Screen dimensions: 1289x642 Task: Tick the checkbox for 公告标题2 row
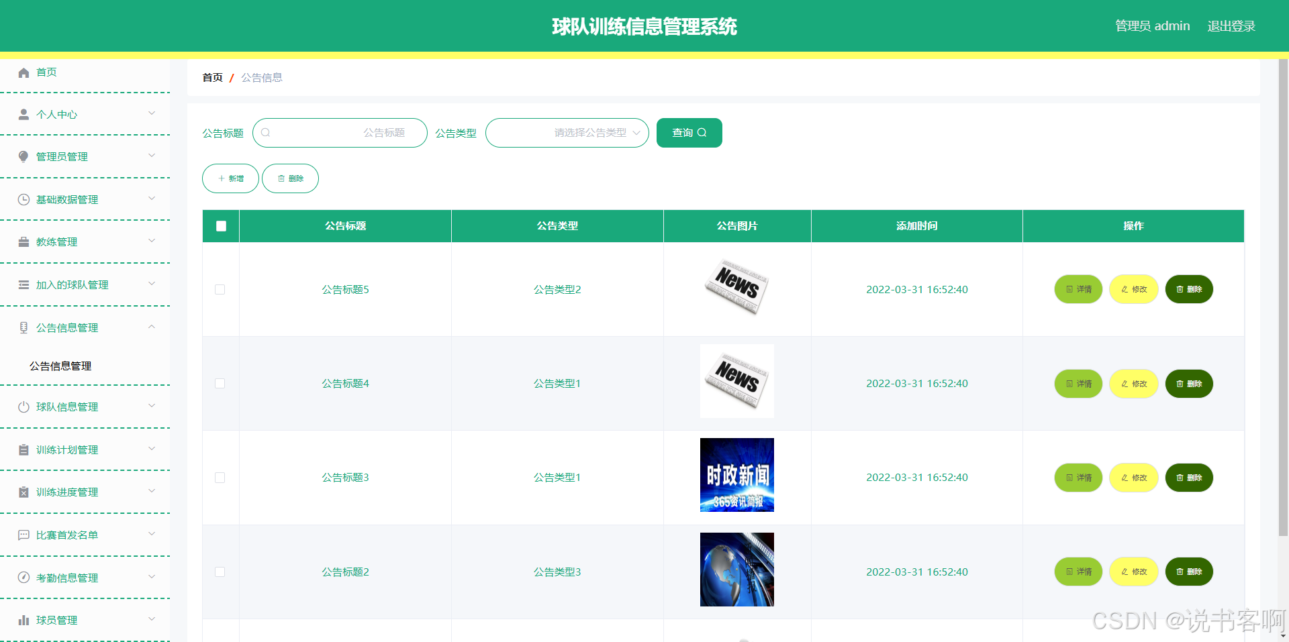point(220,572)
